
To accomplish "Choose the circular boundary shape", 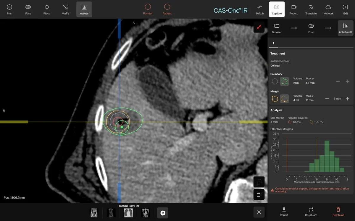I will 275,81.
